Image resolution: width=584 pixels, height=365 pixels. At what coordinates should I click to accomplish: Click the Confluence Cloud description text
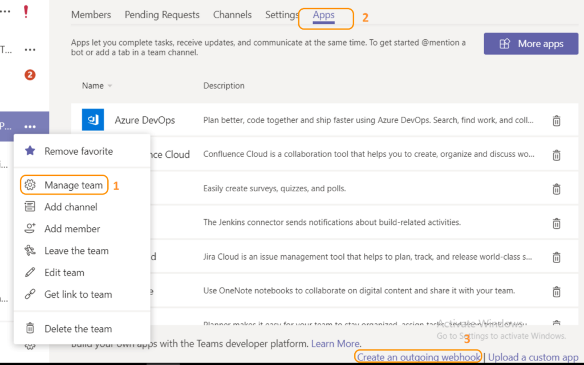pyautogui.click(x=369, y=154)
